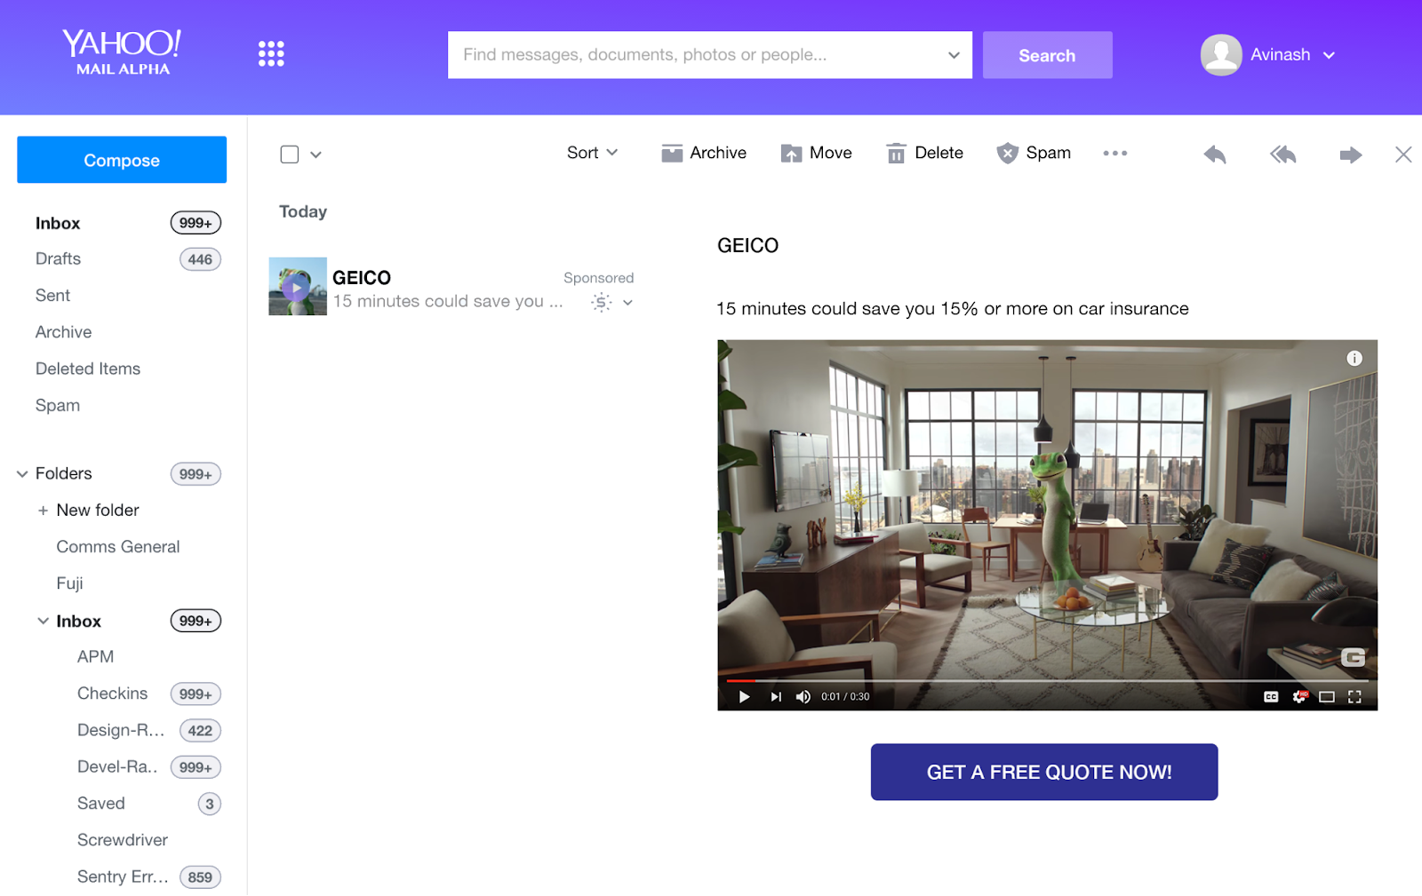Open the GEICO sponsored message row

(x=452, y=288)
